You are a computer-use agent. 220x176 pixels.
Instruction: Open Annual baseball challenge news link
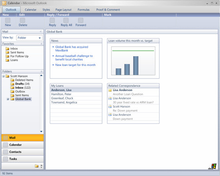tap(74, 57)
